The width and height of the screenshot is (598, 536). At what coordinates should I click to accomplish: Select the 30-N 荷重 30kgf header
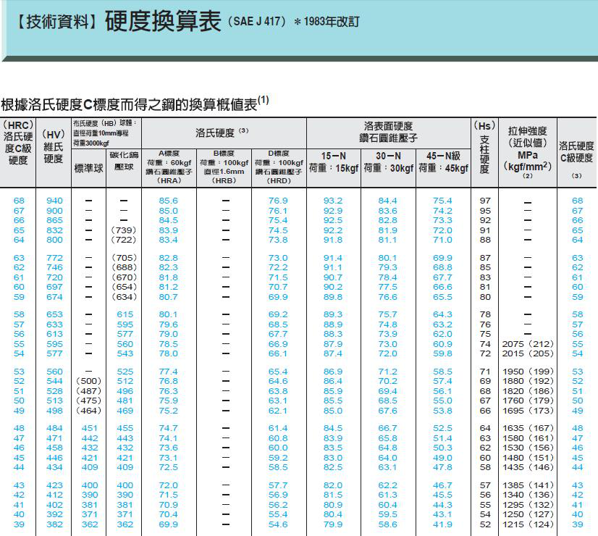click(x=388, y=162)
